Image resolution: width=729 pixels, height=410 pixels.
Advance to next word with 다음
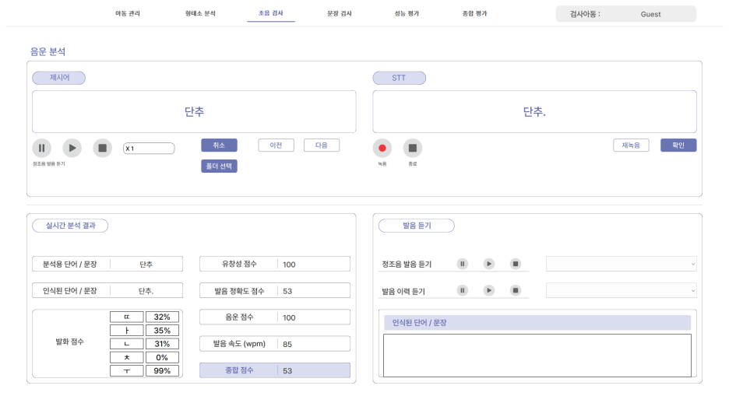coord(321,145)
